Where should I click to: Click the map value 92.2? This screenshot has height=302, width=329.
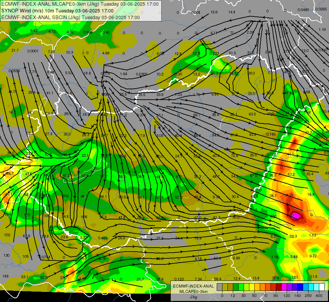point(104,176)
